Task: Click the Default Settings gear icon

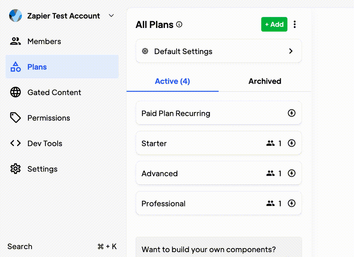Action: click(x=145, y=51)
